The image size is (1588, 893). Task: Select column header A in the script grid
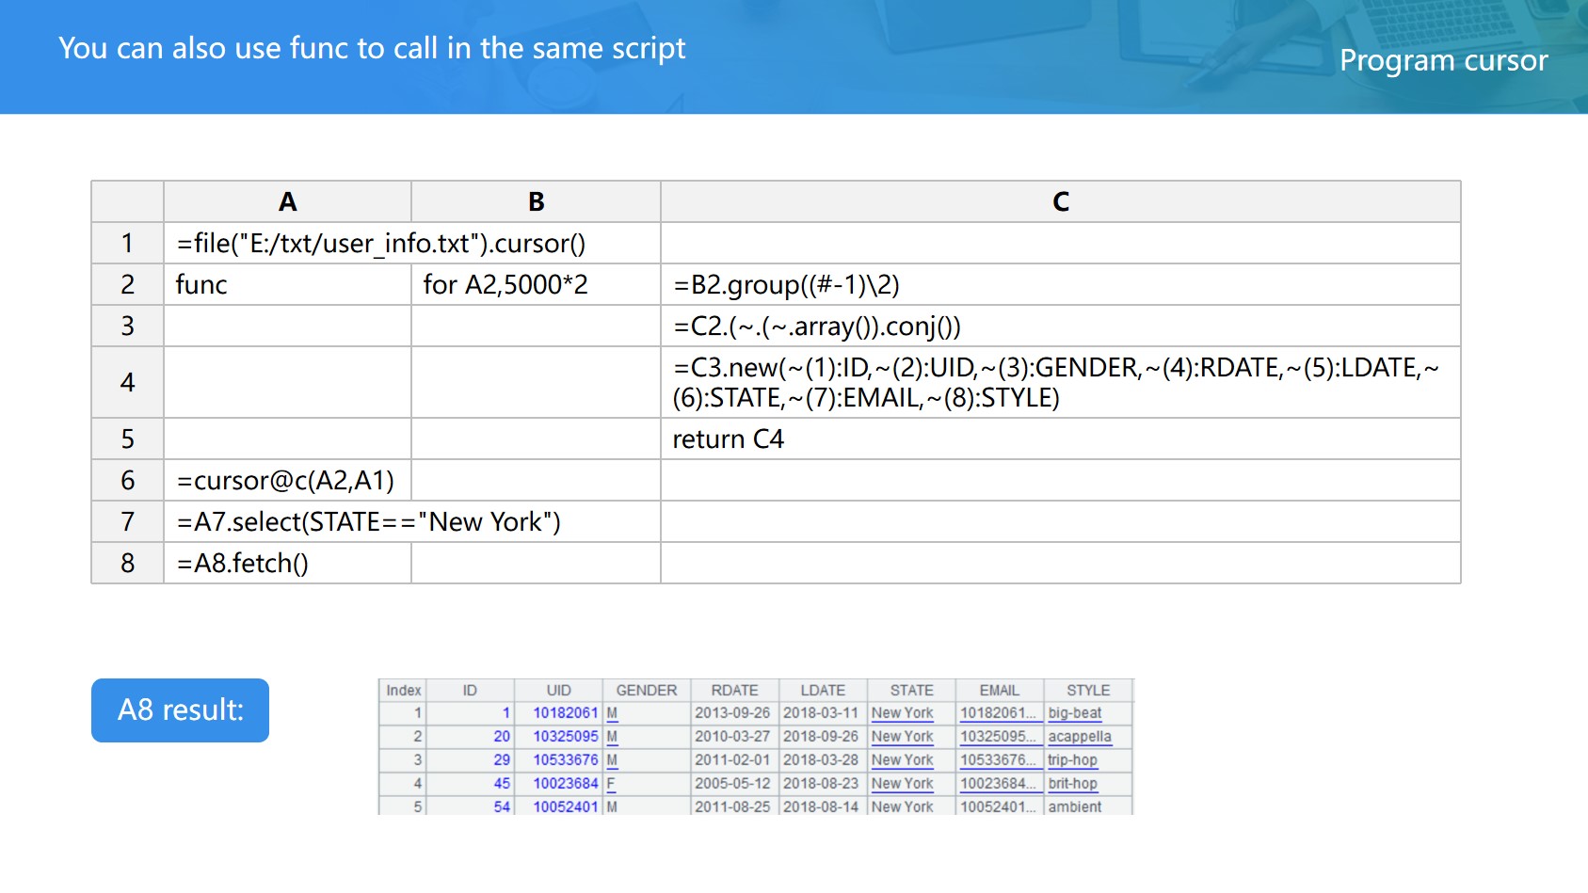pyautogui.click(x=287, y=202)
